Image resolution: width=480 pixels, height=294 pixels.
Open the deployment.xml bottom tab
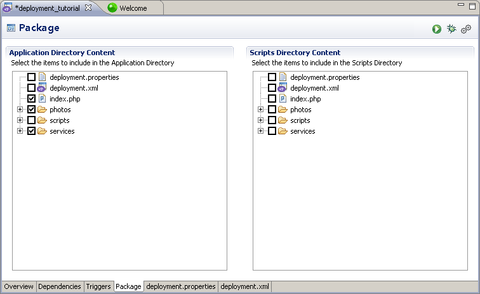244,286
